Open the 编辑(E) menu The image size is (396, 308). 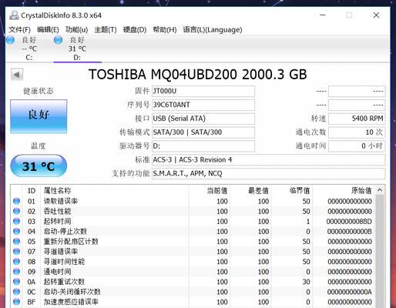(48, 30)
